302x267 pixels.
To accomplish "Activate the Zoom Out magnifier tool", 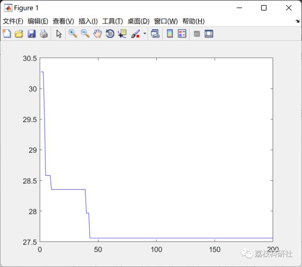I will pyautogui.click(x=85, y=34).
